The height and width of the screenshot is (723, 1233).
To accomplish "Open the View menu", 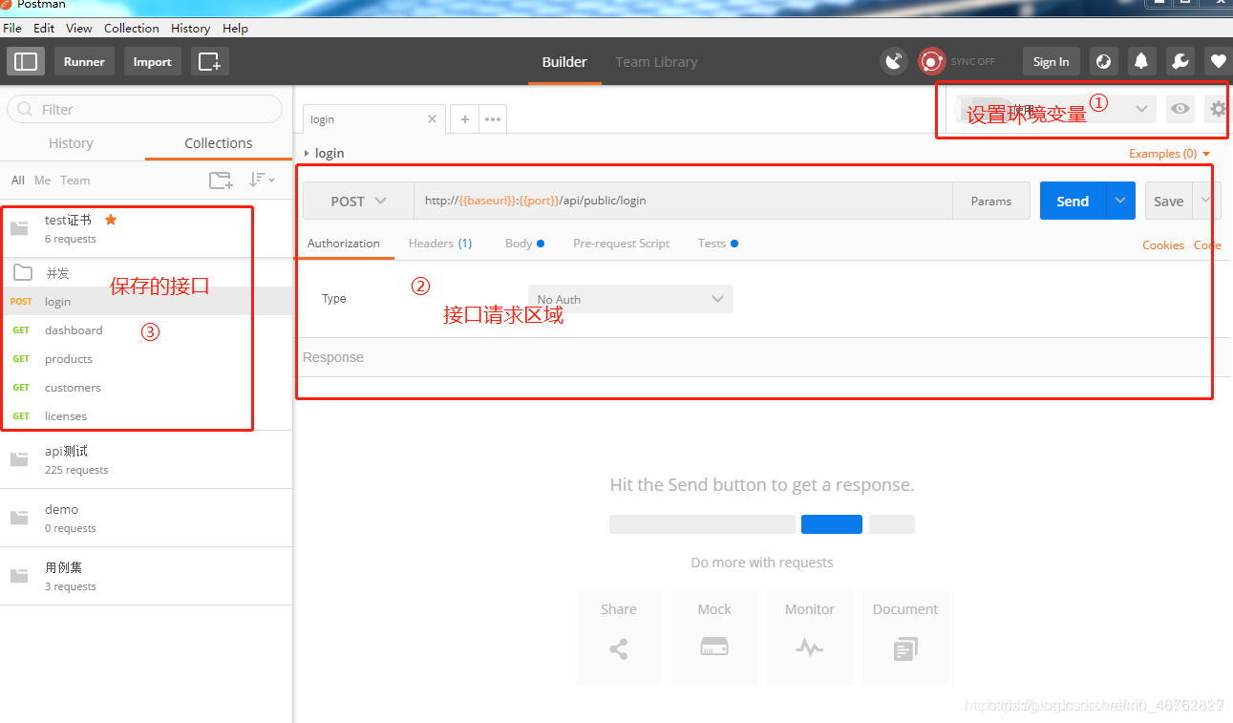I will (79, 28).
